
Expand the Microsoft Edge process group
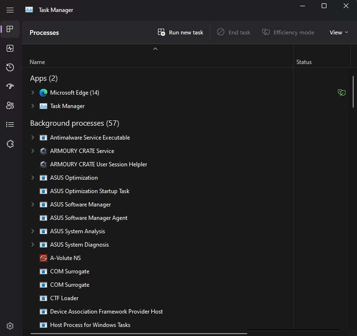click(32, 93)
